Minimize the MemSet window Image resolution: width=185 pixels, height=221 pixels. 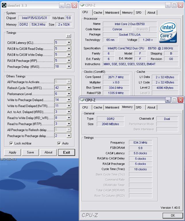click(62, 5)
